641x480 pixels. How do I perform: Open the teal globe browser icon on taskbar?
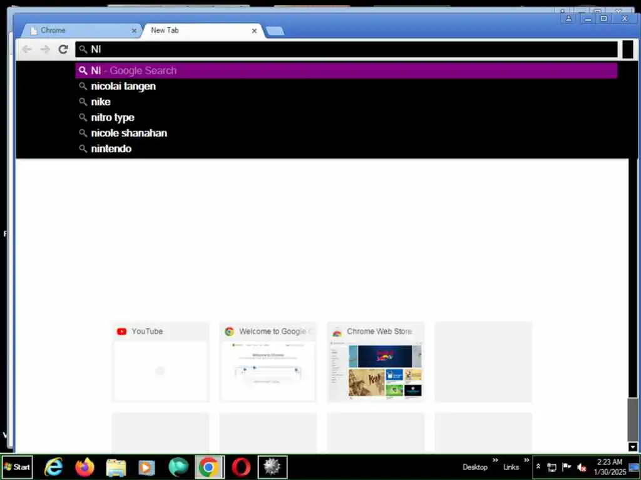[178, 467]
